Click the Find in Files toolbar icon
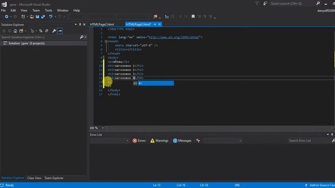Screen dimensions: 335x188 tap(155, 17)
